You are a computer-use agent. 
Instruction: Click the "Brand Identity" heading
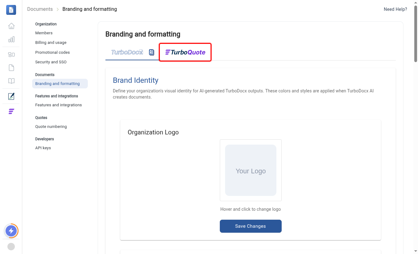[x=135, y=80]
